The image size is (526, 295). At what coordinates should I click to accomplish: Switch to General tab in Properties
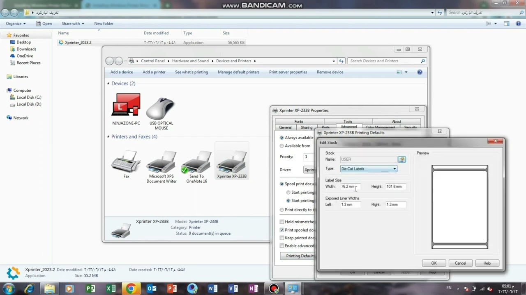coord(285,127)
